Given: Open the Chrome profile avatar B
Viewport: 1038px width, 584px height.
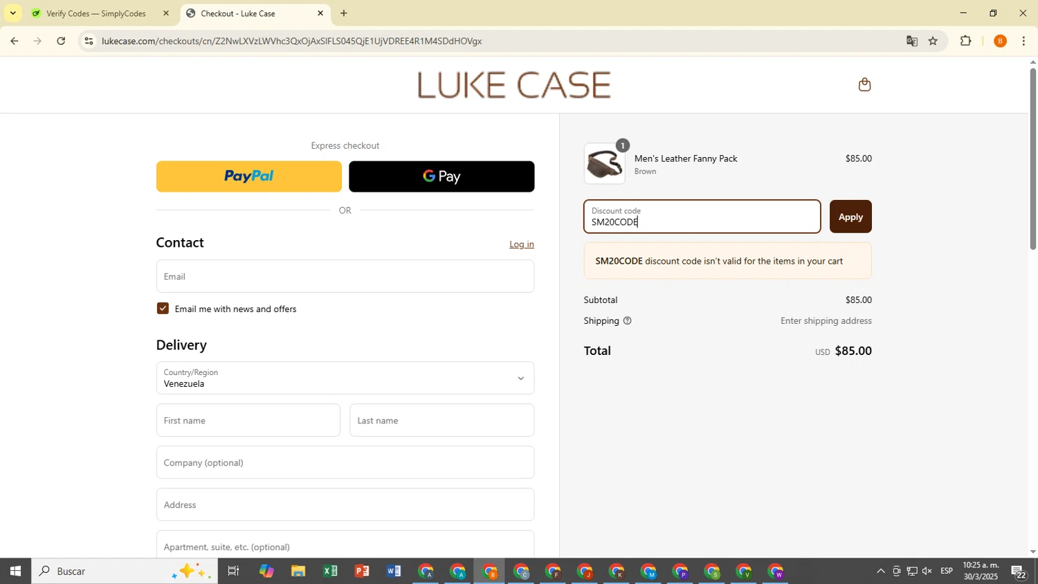Looking at the screenshot, I should pyautogui.click(x=999, y=41).
